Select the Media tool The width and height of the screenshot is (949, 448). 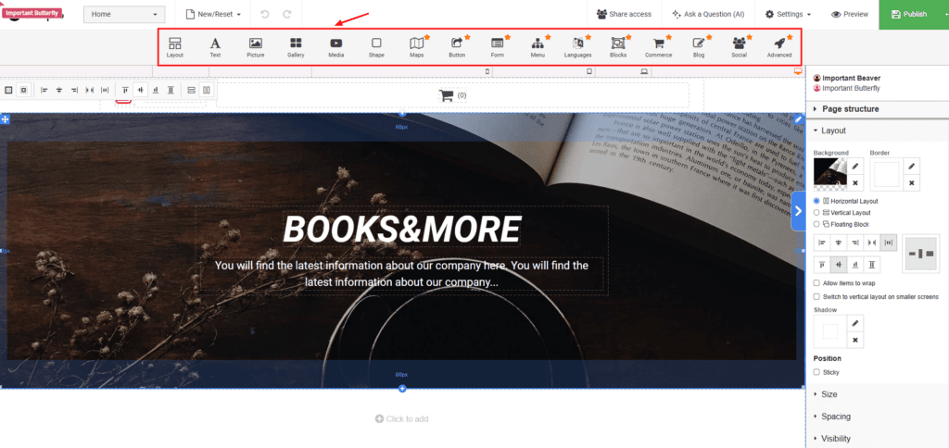pyautogui.click(x=335, y=47)
